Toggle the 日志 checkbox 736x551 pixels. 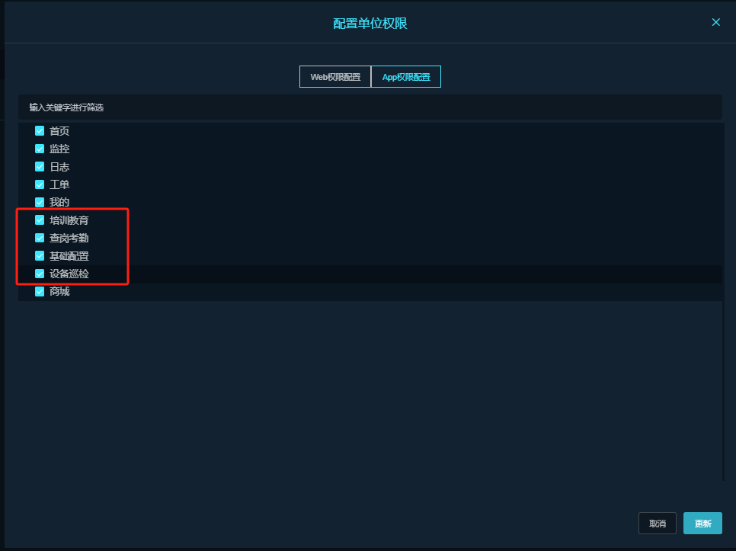click(40, 167)
